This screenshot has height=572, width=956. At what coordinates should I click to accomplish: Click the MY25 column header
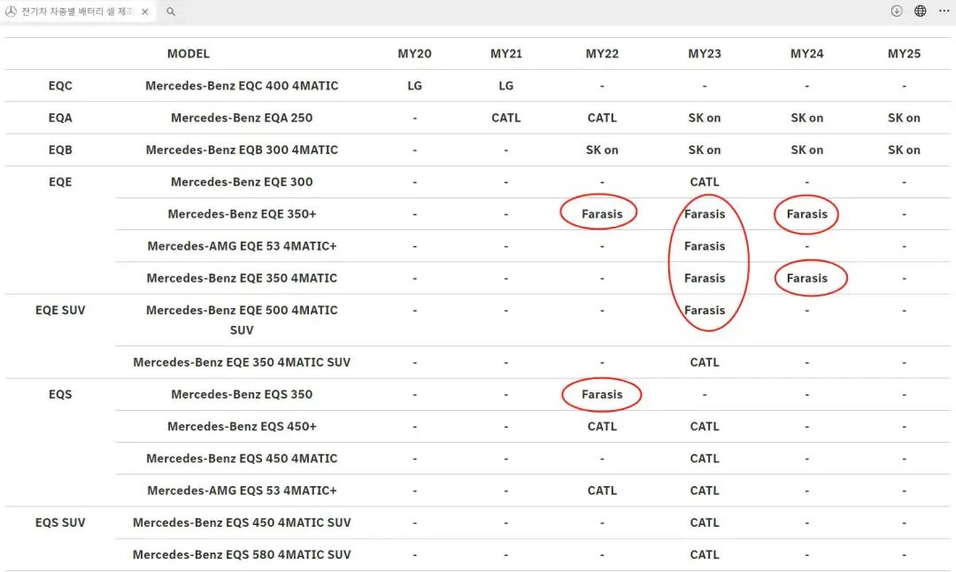point(904,54)
